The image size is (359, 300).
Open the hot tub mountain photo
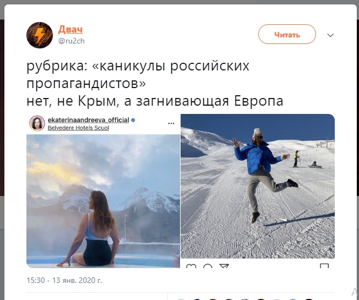(x=104, y=201)
